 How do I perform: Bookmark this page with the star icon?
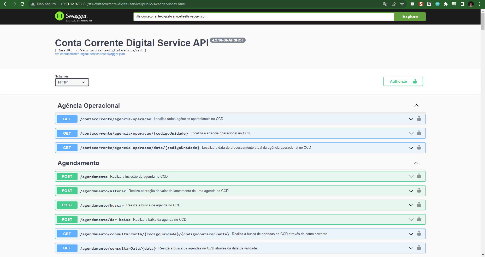[402, 4]
